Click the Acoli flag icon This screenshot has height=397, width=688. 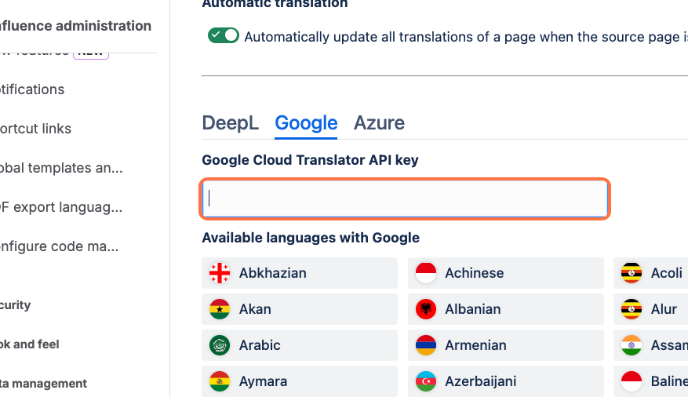tap(632, 273)
